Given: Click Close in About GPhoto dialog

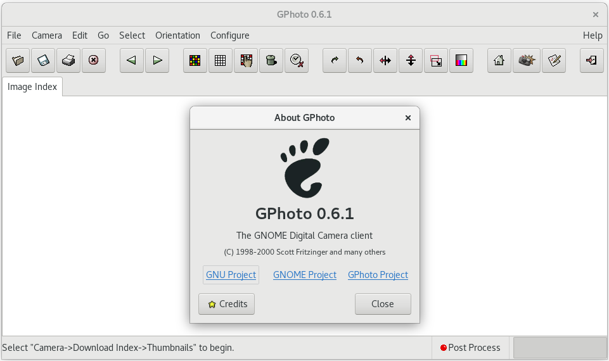Looking at the screenshot, I should (383, 304).
